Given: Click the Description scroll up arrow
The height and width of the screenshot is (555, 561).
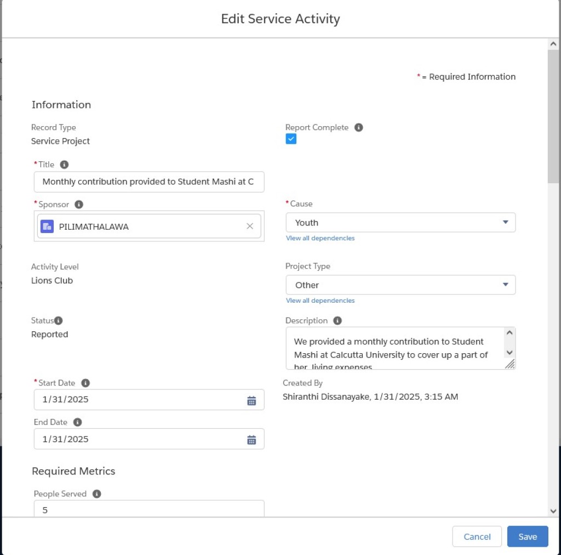Looking at the screenshot, I should tap(510, 333).
